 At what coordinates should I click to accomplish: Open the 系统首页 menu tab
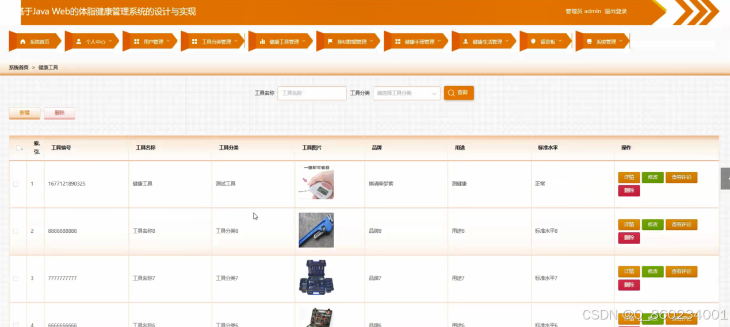(x=35, y=41)
